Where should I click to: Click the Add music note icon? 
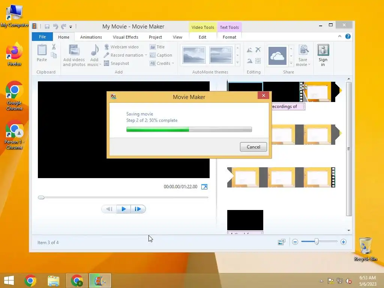pos(94,50)
